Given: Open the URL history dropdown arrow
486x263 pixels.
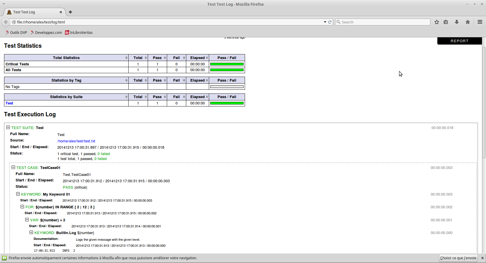Looking at the screenshot, I should pyautogui.click(x=325, y=22).
